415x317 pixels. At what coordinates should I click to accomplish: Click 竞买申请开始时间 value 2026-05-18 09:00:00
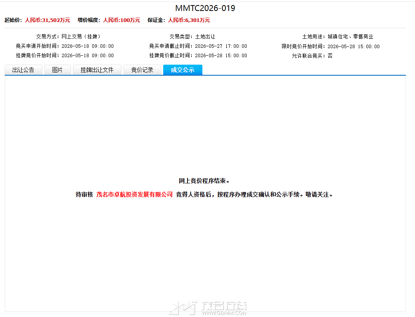click(x=87, y=46)
